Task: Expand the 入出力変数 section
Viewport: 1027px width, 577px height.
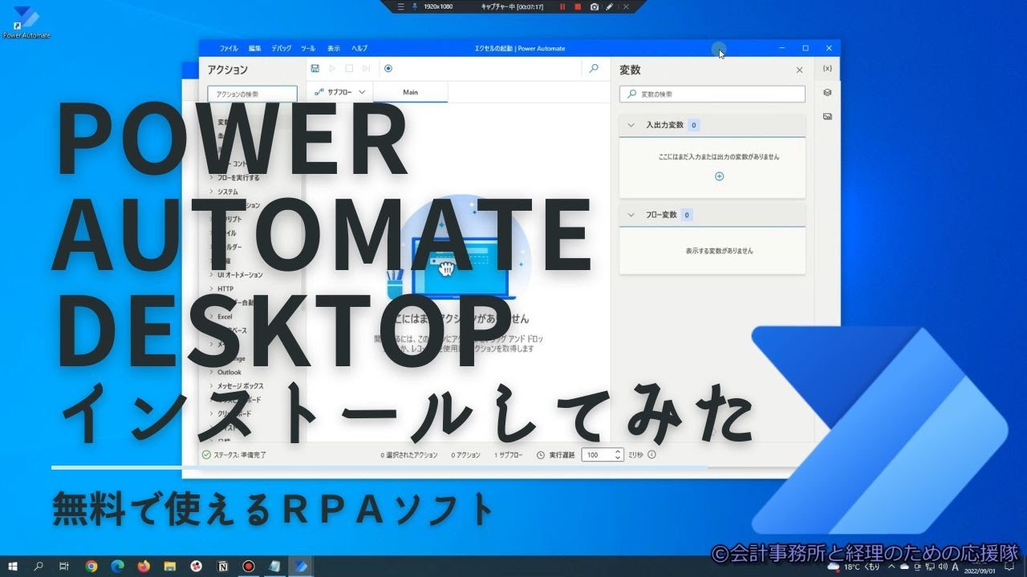Action: 631,125
